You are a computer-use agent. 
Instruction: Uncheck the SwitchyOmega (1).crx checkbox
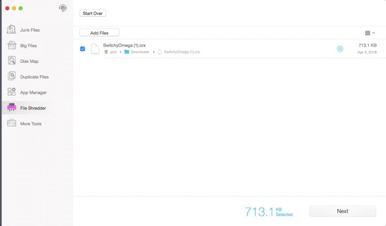tap(83, 49)
